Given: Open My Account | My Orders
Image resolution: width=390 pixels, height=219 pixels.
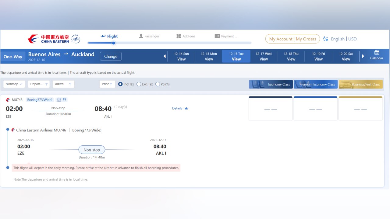Looking at the screenshot, I should 292,39.
